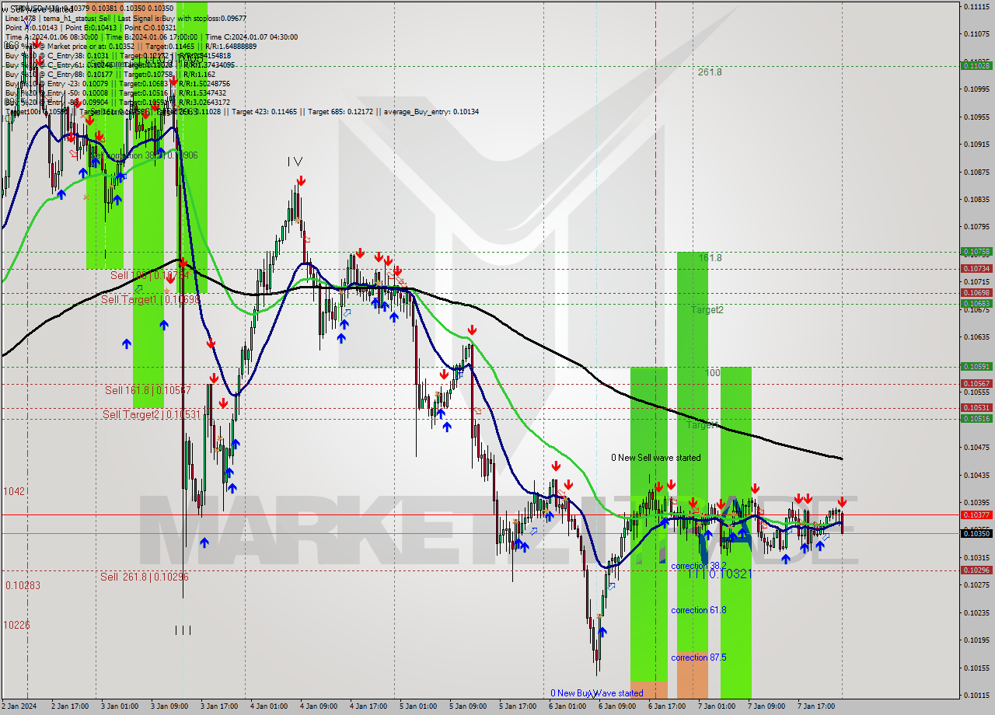Click the red '1042' label on the left edge
This screenshot has height=715, width=995.
(15, 491)
